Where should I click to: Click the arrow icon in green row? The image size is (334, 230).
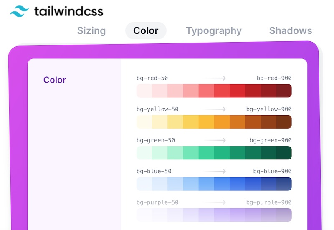click(215, 140)
